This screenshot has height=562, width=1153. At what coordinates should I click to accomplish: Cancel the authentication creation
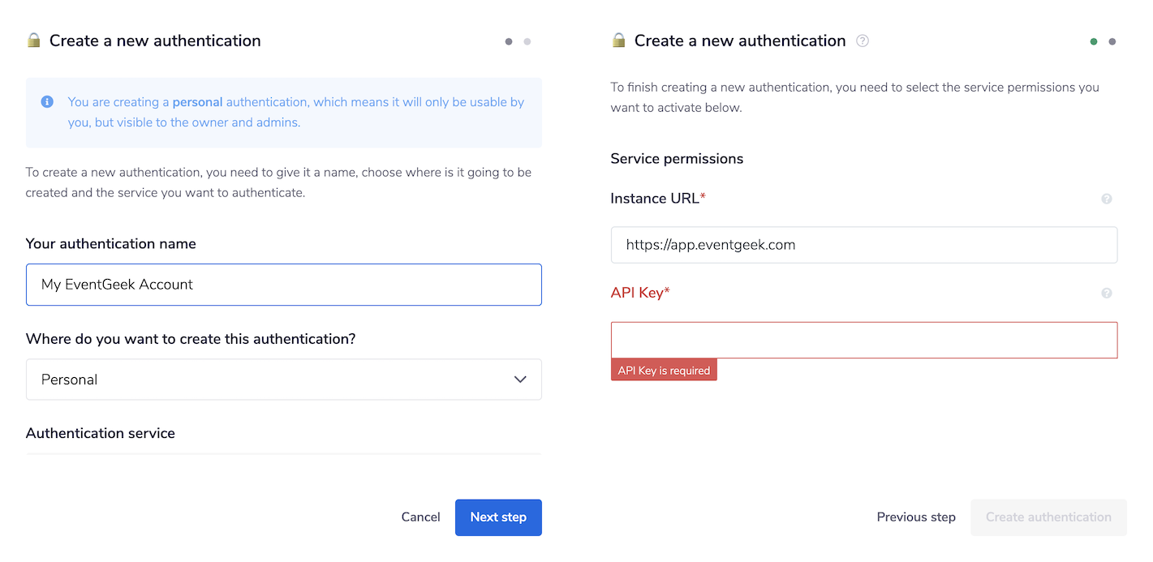pyautogui.click(x=420, y=517)
